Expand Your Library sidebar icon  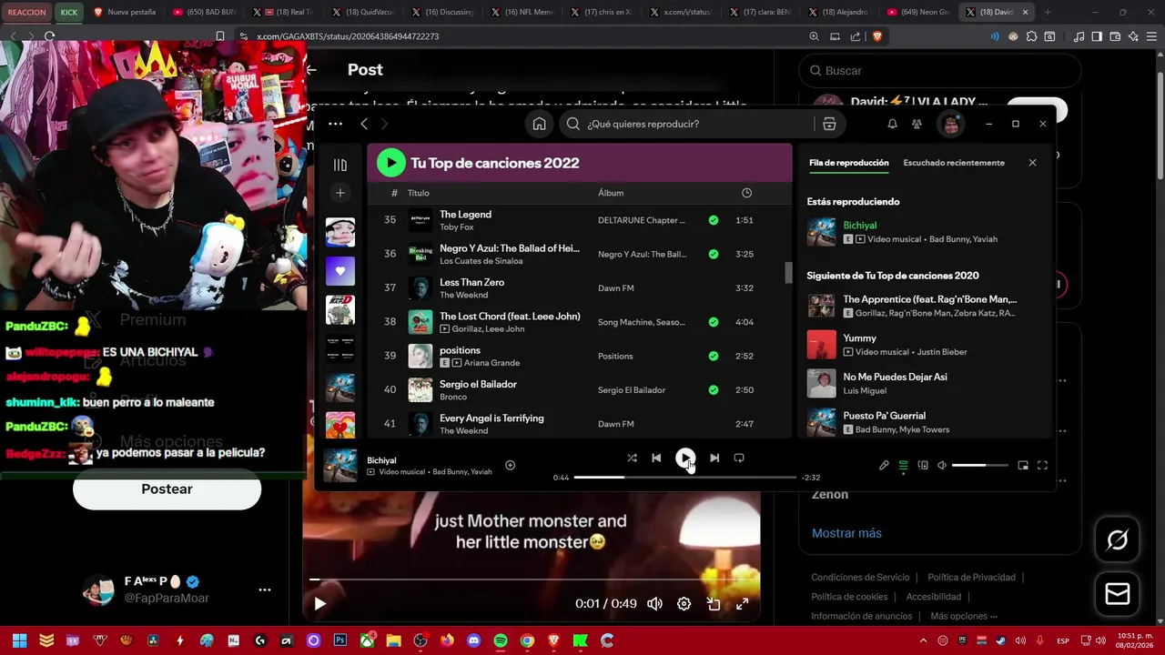click(340, 165)
